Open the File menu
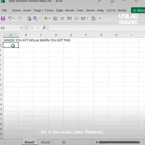The height and width of the screenshot is (145, 145). [5, 10]
